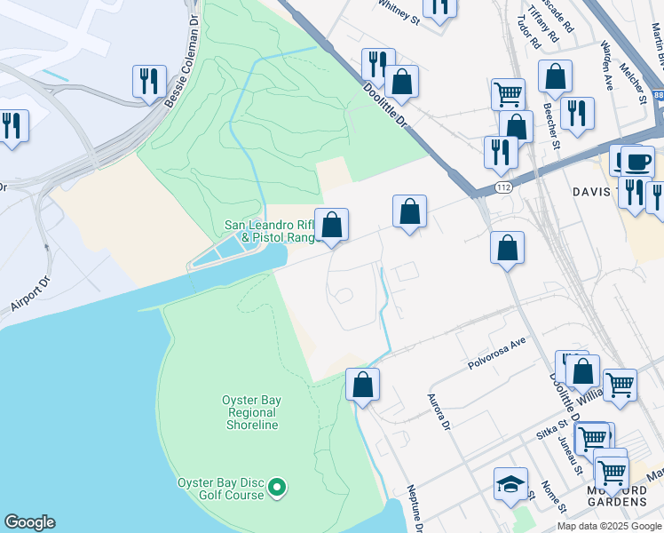
Task: Open the coffee cup cafe marker
Action: [x=636, y=162]
